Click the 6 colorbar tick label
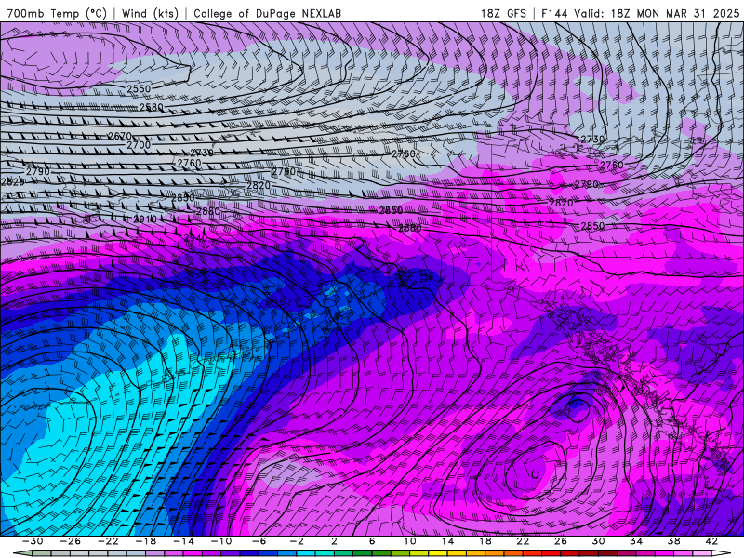 372,541
